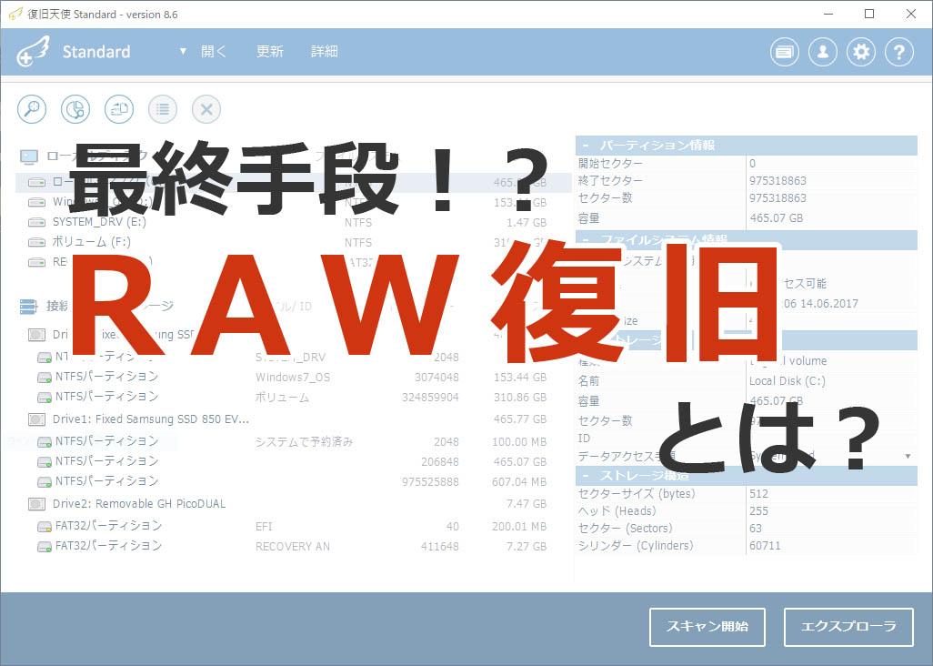Viewport: 933px width, 666px height.
Task: Click the エクスプローラ button
Action: click(x=848, y=627)
